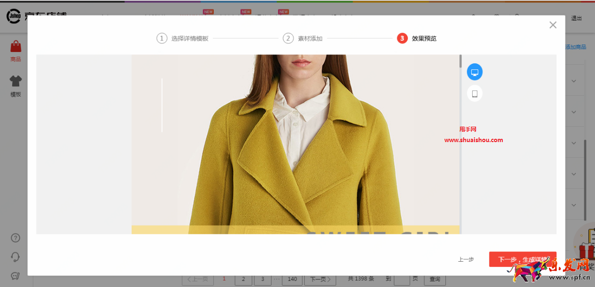Click the red 下一步 generate button

(x=522, y=259)
